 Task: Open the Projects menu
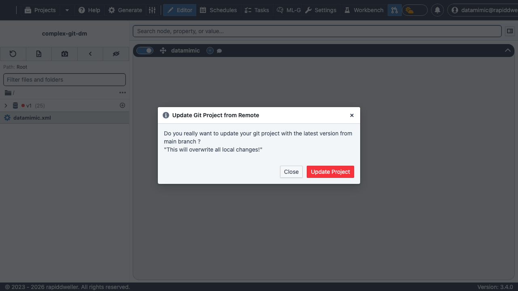click(x=40, y=10)
